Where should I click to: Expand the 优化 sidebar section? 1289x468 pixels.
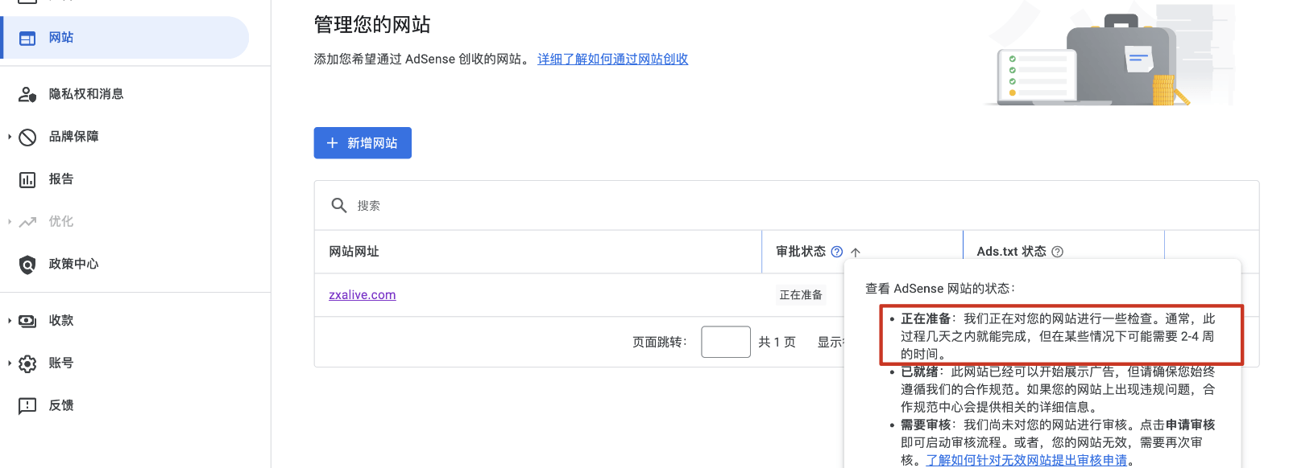[9, 221]
